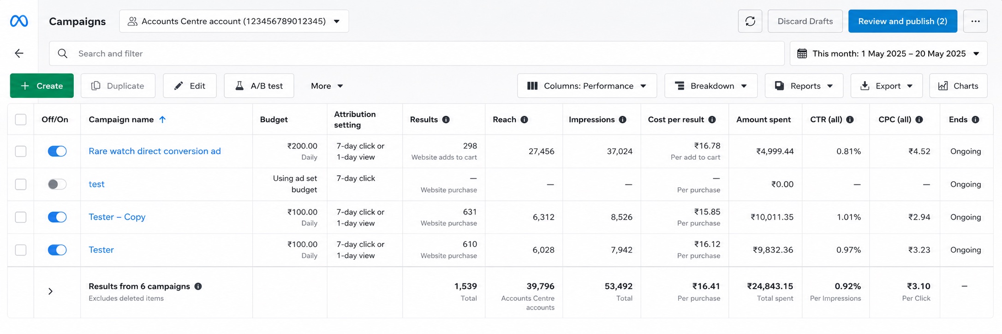Open the Columns: Performance dropdown

[587, 86]
